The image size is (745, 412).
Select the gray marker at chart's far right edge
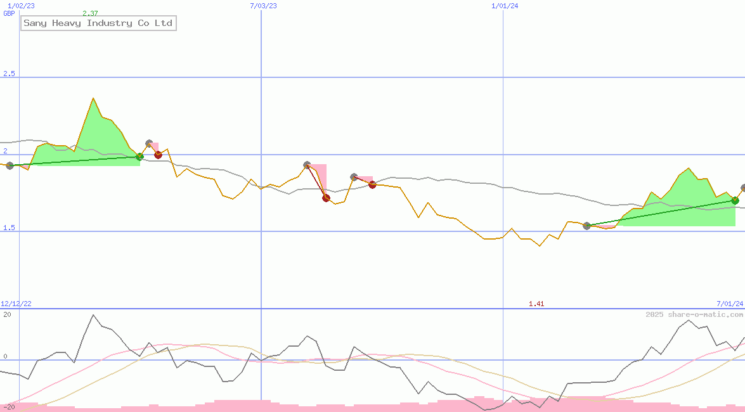tap(743, 188)
